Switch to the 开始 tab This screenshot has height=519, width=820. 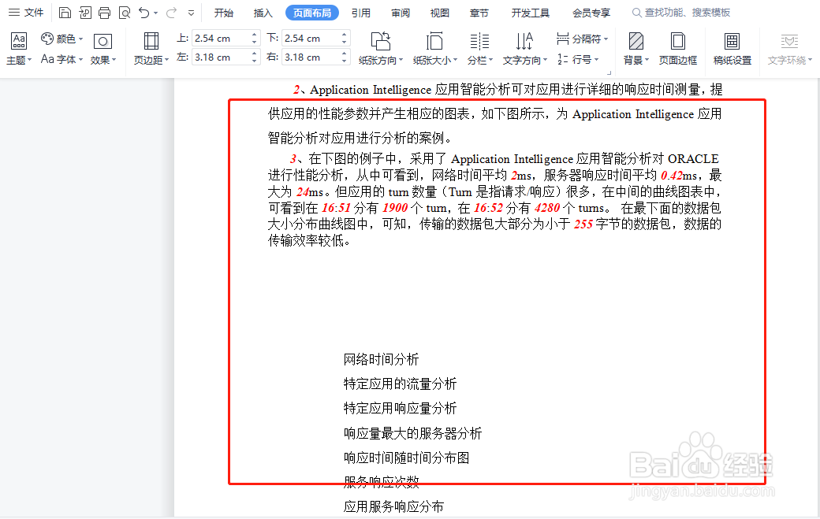[224, 13]
